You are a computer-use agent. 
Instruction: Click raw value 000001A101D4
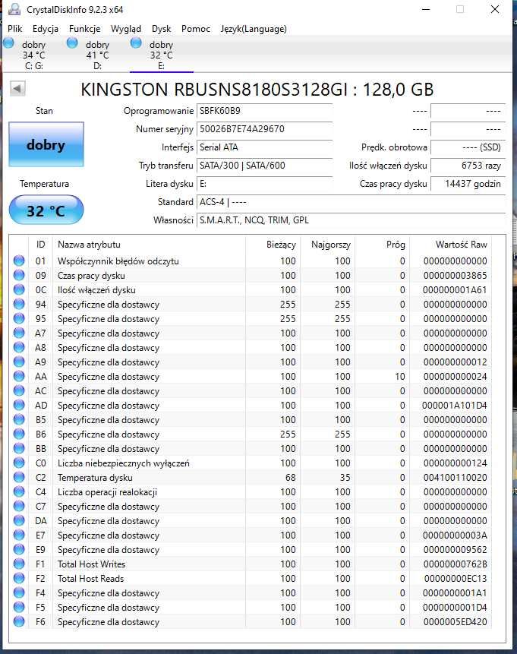click(x=455, y=405)
